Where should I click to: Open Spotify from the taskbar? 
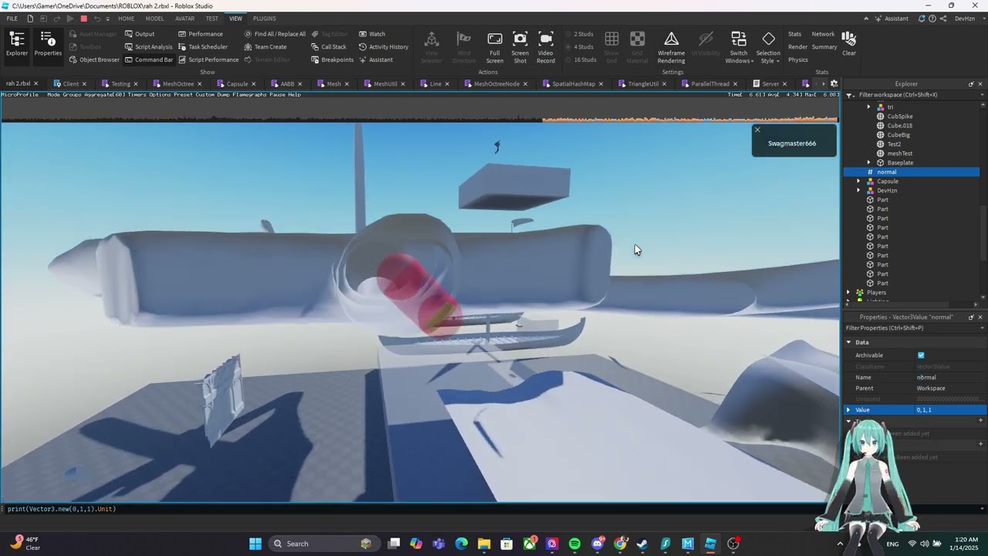coord(574,544)
